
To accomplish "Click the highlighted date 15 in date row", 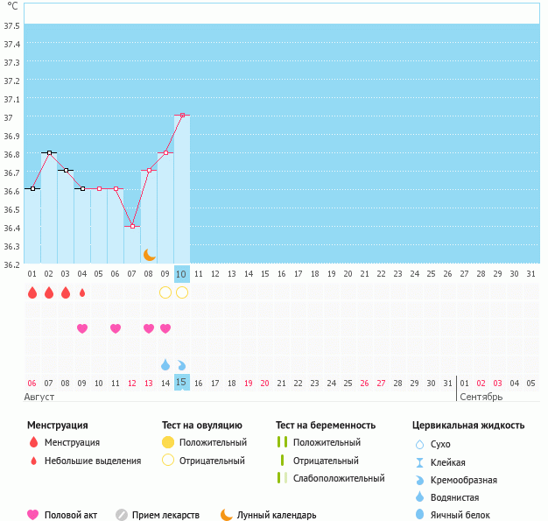I will [182, 383].
